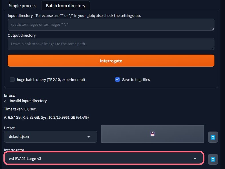Click the floppy disk save preset icon
225x169 pixels.
tap(152, 134)
